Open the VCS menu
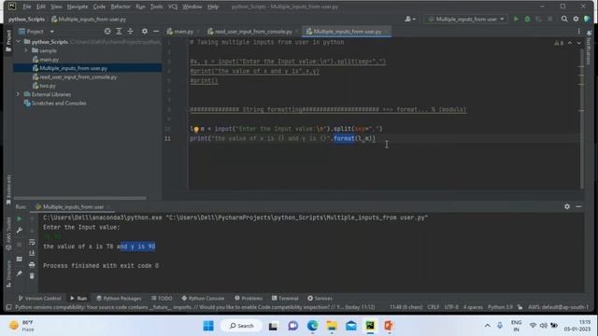Screen dimensions: 598x336 pos(173,7)
